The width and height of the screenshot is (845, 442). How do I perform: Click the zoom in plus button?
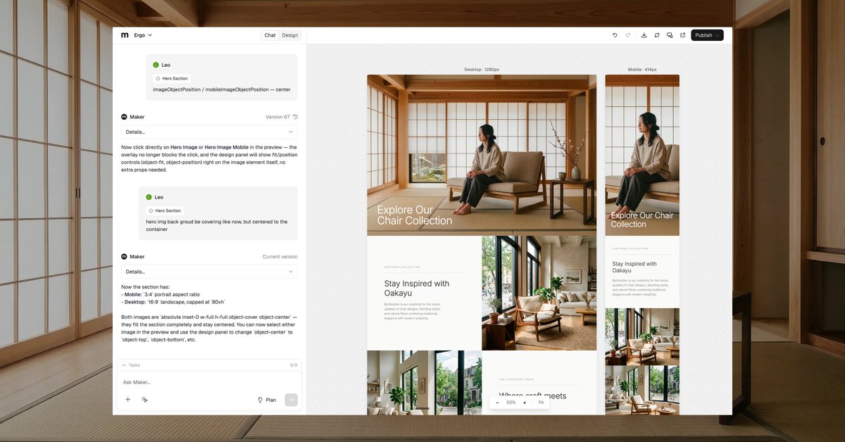click(525, 403)
